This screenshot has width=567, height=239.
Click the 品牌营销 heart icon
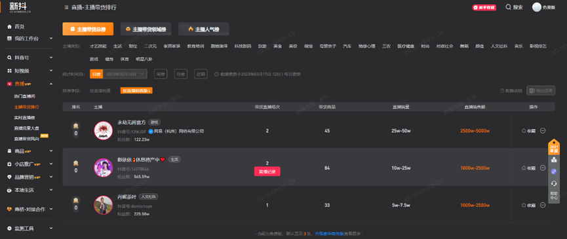click(x=9, y=177)
